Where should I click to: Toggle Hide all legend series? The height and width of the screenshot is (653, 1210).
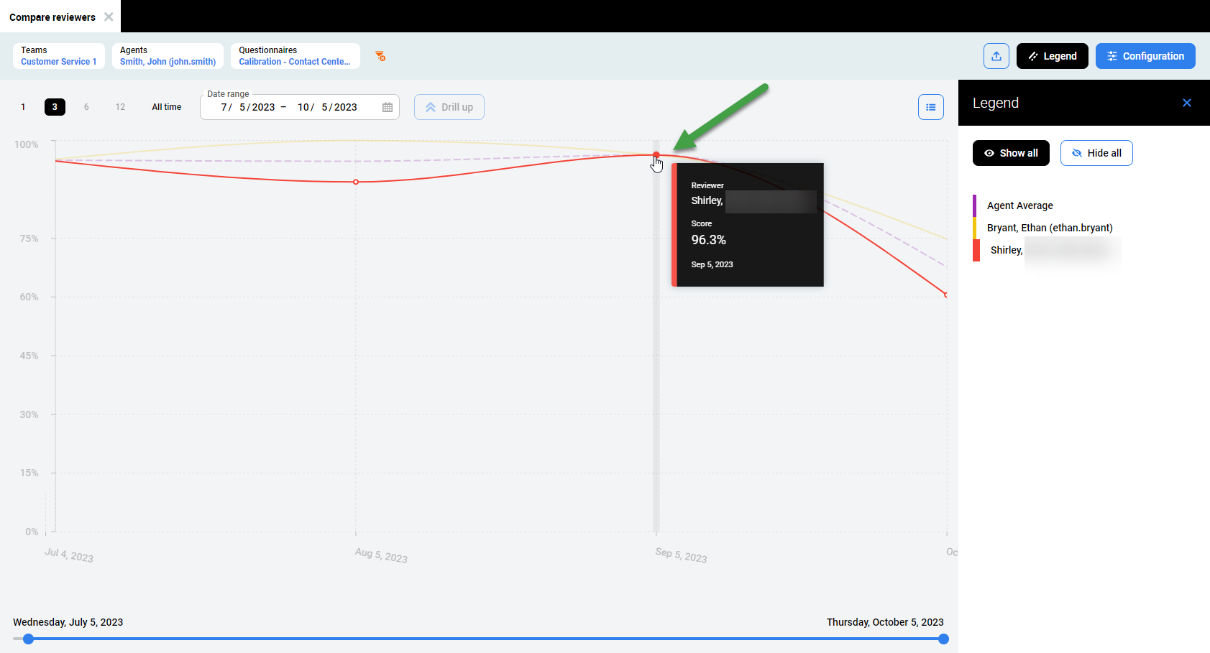tap(1096, 152)
